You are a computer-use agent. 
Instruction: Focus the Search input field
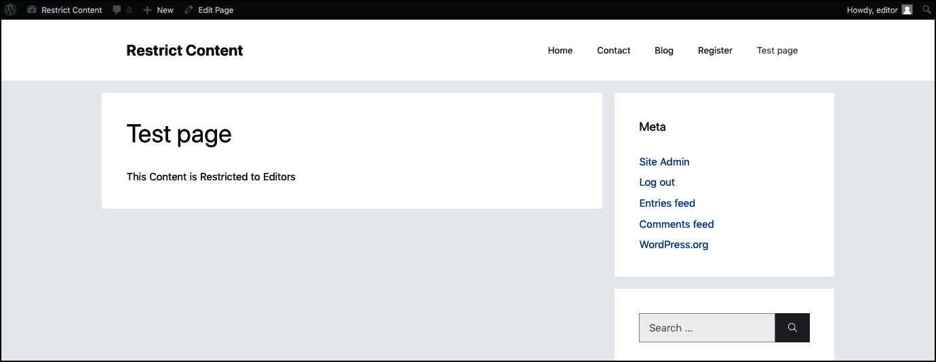707,327
